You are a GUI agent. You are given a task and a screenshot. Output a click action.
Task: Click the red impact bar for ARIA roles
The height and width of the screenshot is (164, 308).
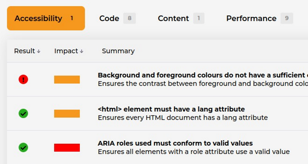(67, 147)
